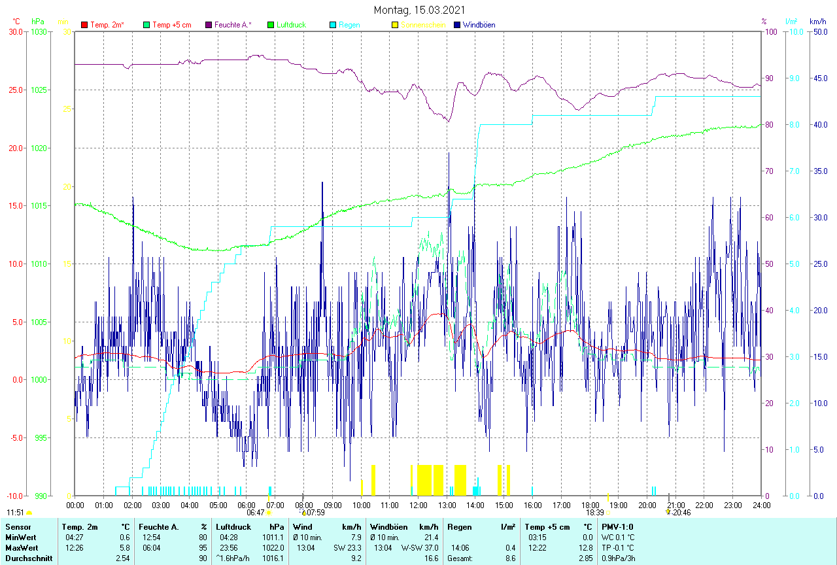Click the cyan Regen legend square
Screen dimensions: 837x565
point(333,25)
